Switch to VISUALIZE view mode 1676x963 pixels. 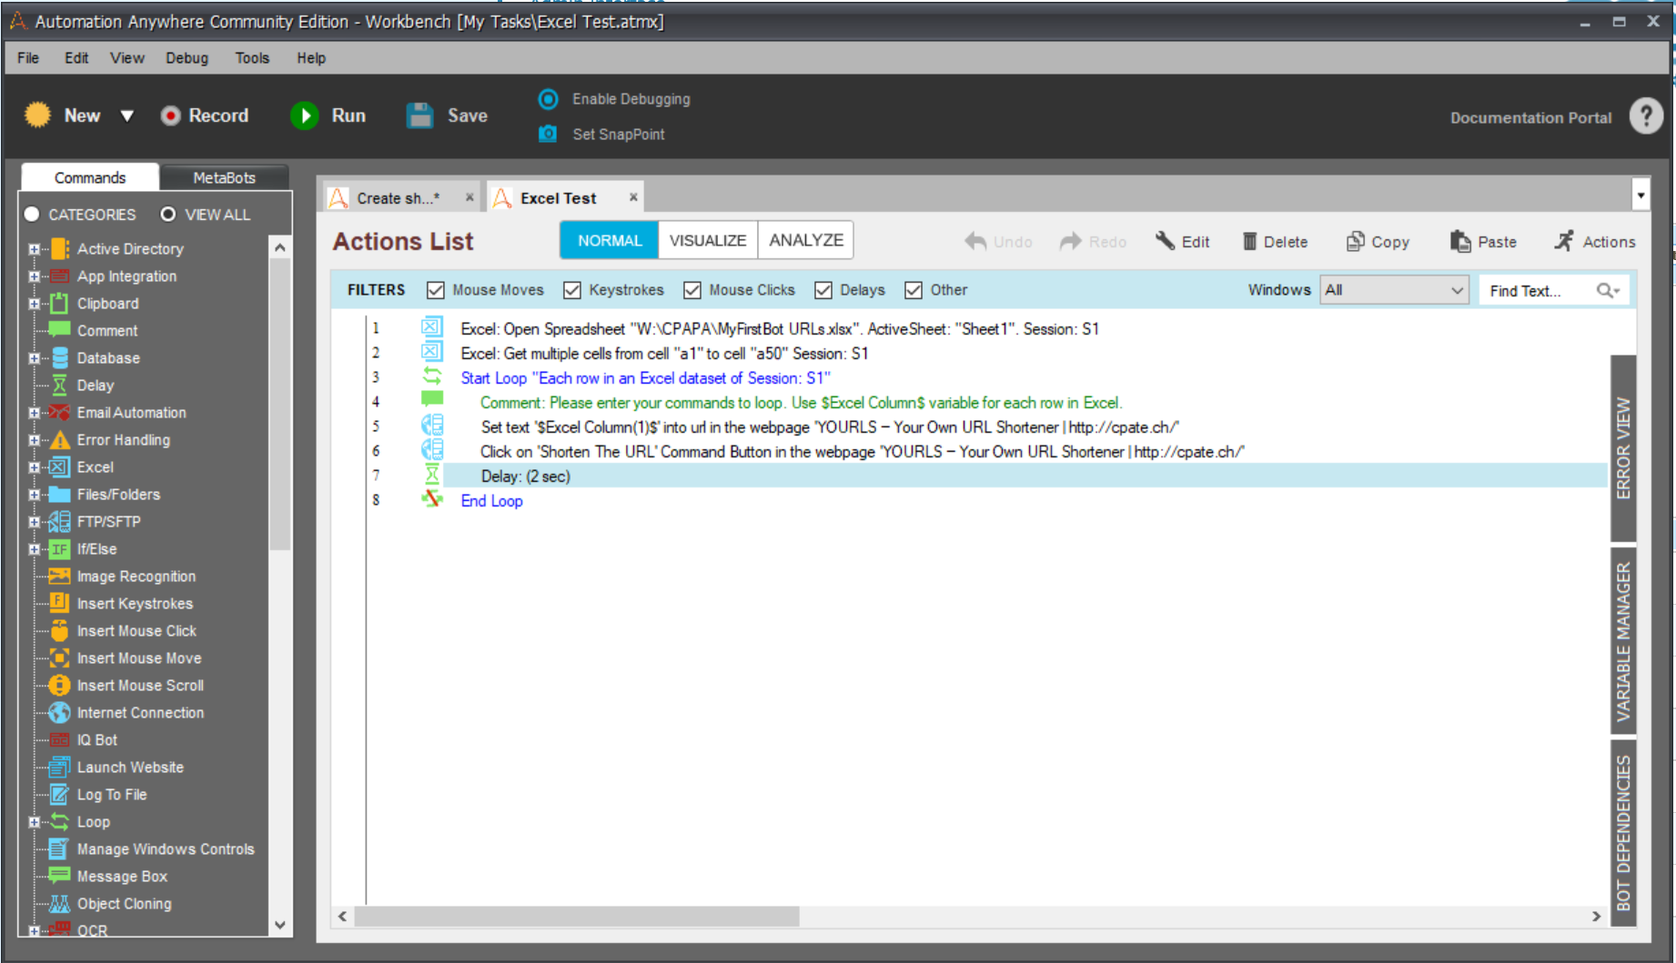707,240
